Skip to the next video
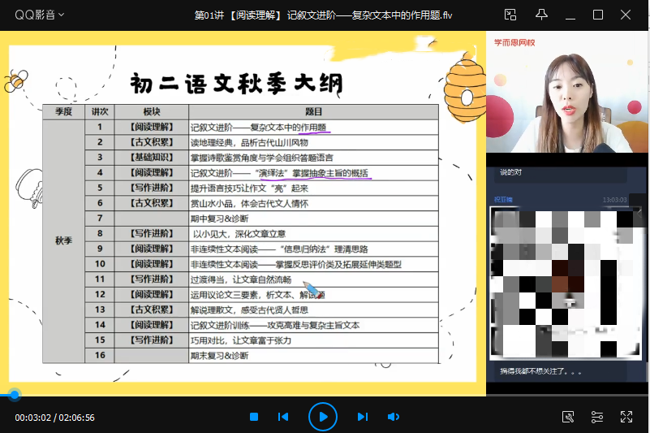The image size is (650, 433). click(363, 417)
